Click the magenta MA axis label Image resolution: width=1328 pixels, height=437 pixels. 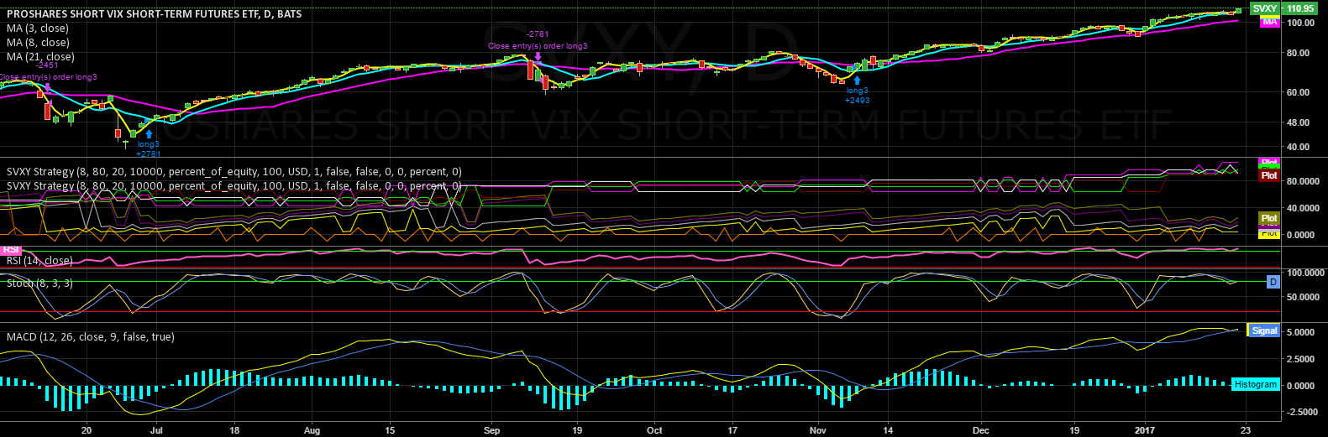[1269, 22]
